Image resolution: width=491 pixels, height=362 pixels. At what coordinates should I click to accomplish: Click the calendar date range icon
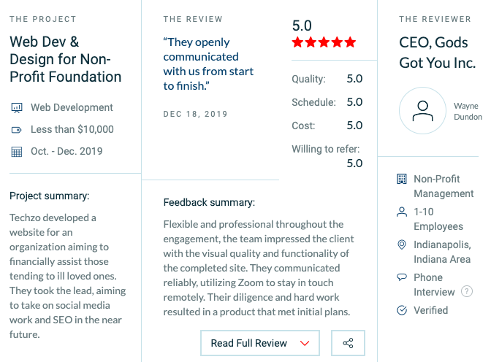[x=17, y=152]
